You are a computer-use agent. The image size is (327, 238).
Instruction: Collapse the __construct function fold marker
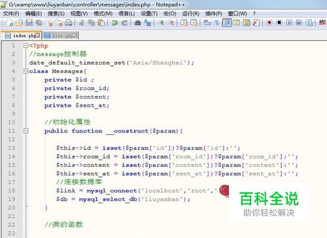[x=26, y=131]
